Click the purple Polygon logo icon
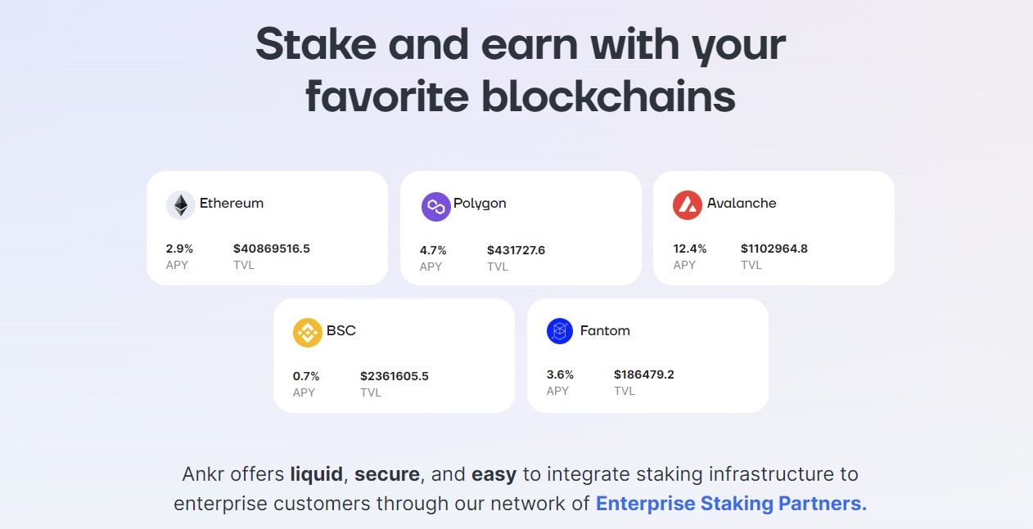 point(435,207)
